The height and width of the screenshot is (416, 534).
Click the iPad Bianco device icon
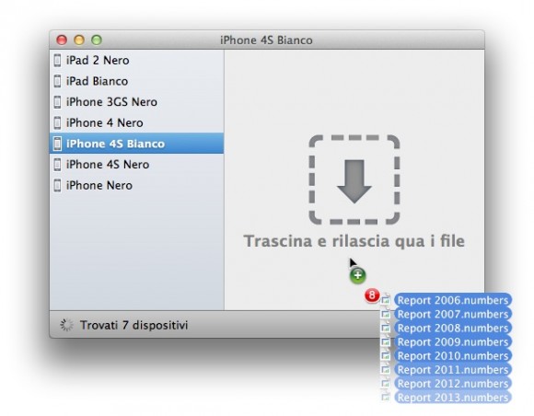58,81
